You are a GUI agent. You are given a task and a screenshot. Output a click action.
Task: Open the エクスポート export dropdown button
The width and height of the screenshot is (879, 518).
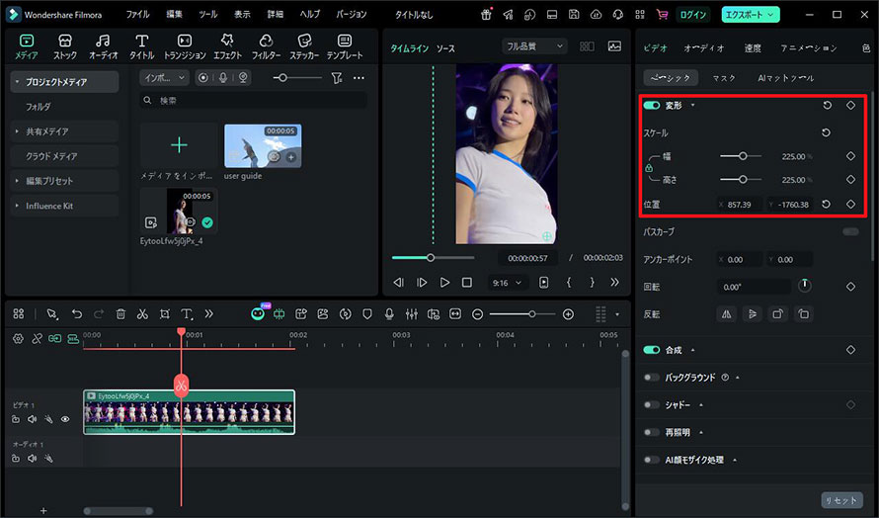[x=750, y=15]
